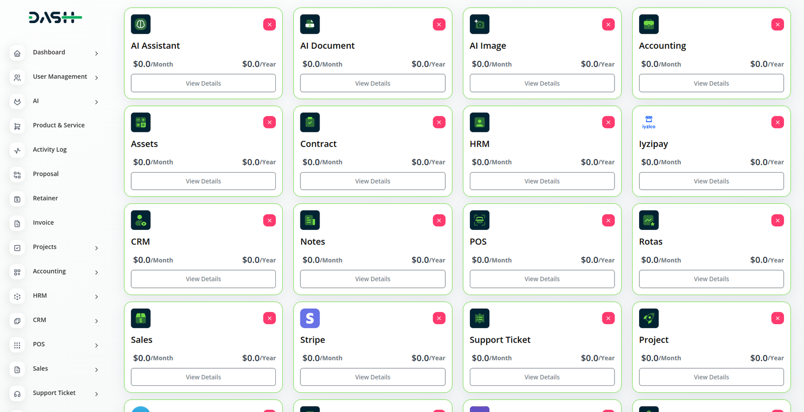Expand the Projects sidebar submenu arrow
Viewport: 804px width, 412px height.
tap(96, 248)
